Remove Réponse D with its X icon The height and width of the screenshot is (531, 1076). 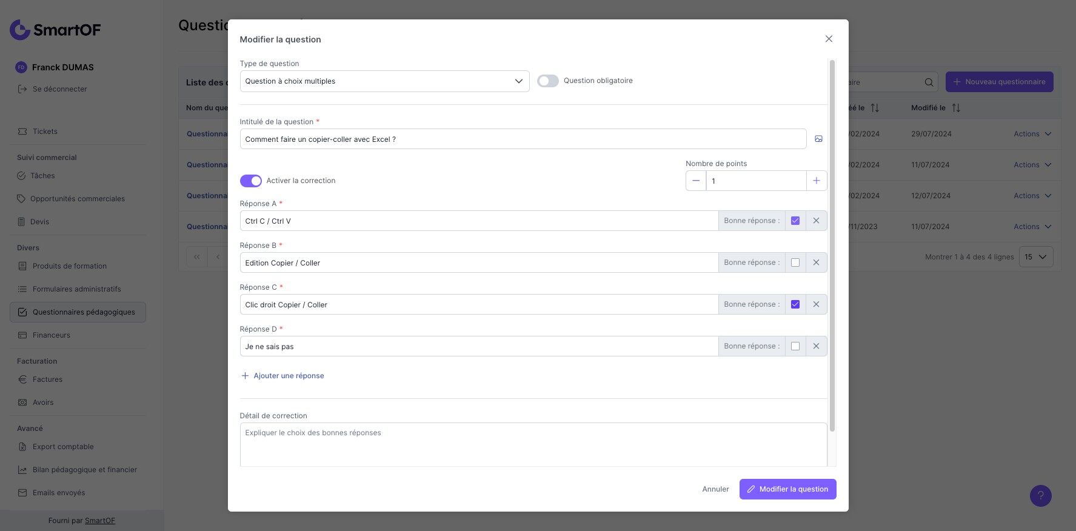816,346
